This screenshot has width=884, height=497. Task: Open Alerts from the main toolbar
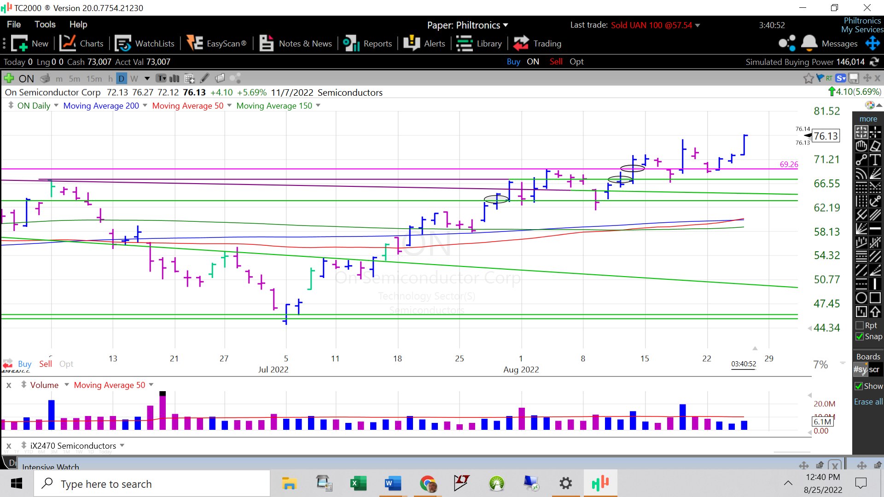424,43
